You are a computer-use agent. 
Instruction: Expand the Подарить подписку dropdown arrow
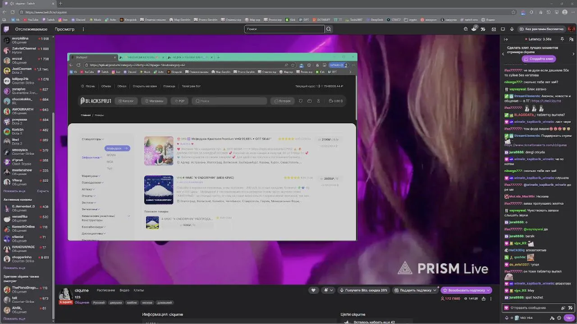point(435,290)
